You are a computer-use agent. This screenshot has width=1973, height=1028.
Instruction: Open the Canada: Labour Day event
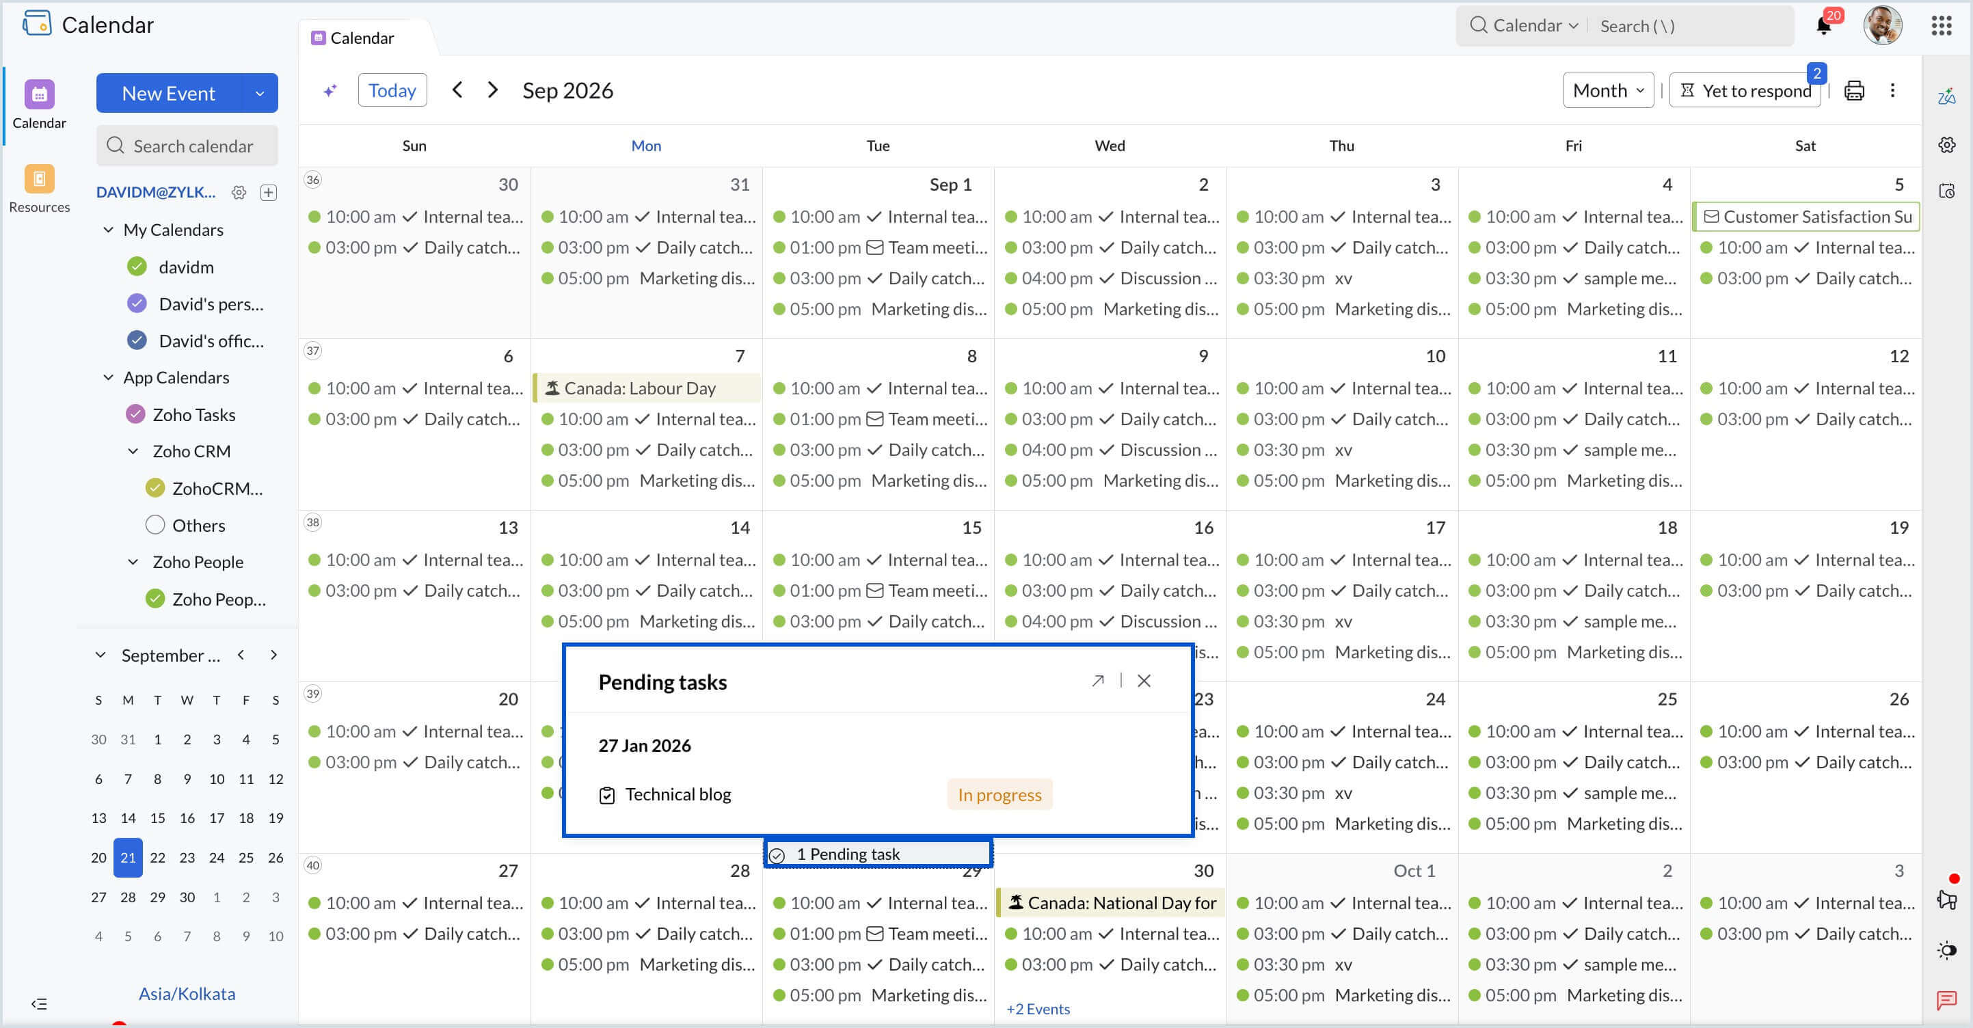coord(647,388)
